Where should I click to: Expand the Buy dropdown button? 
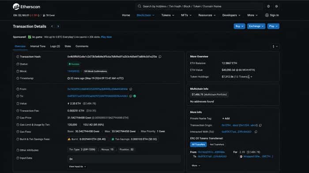point(239,26)
